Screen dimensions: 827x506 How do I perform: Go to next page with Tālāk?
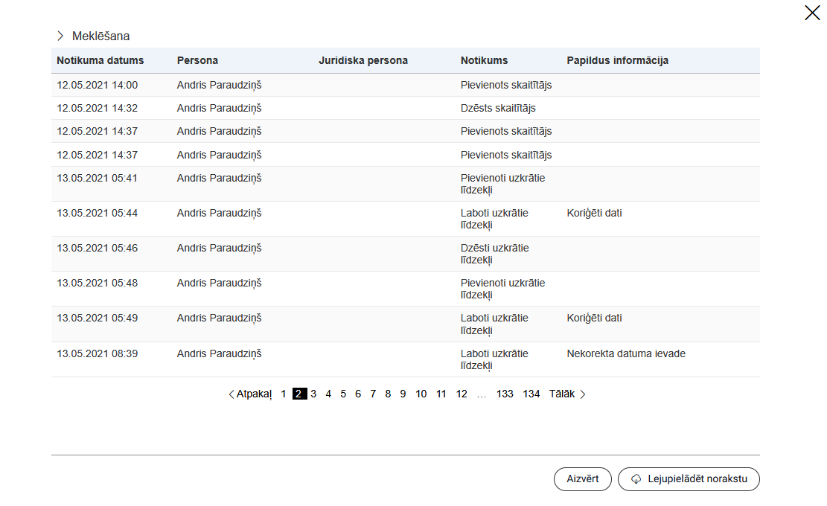(567, 394)
